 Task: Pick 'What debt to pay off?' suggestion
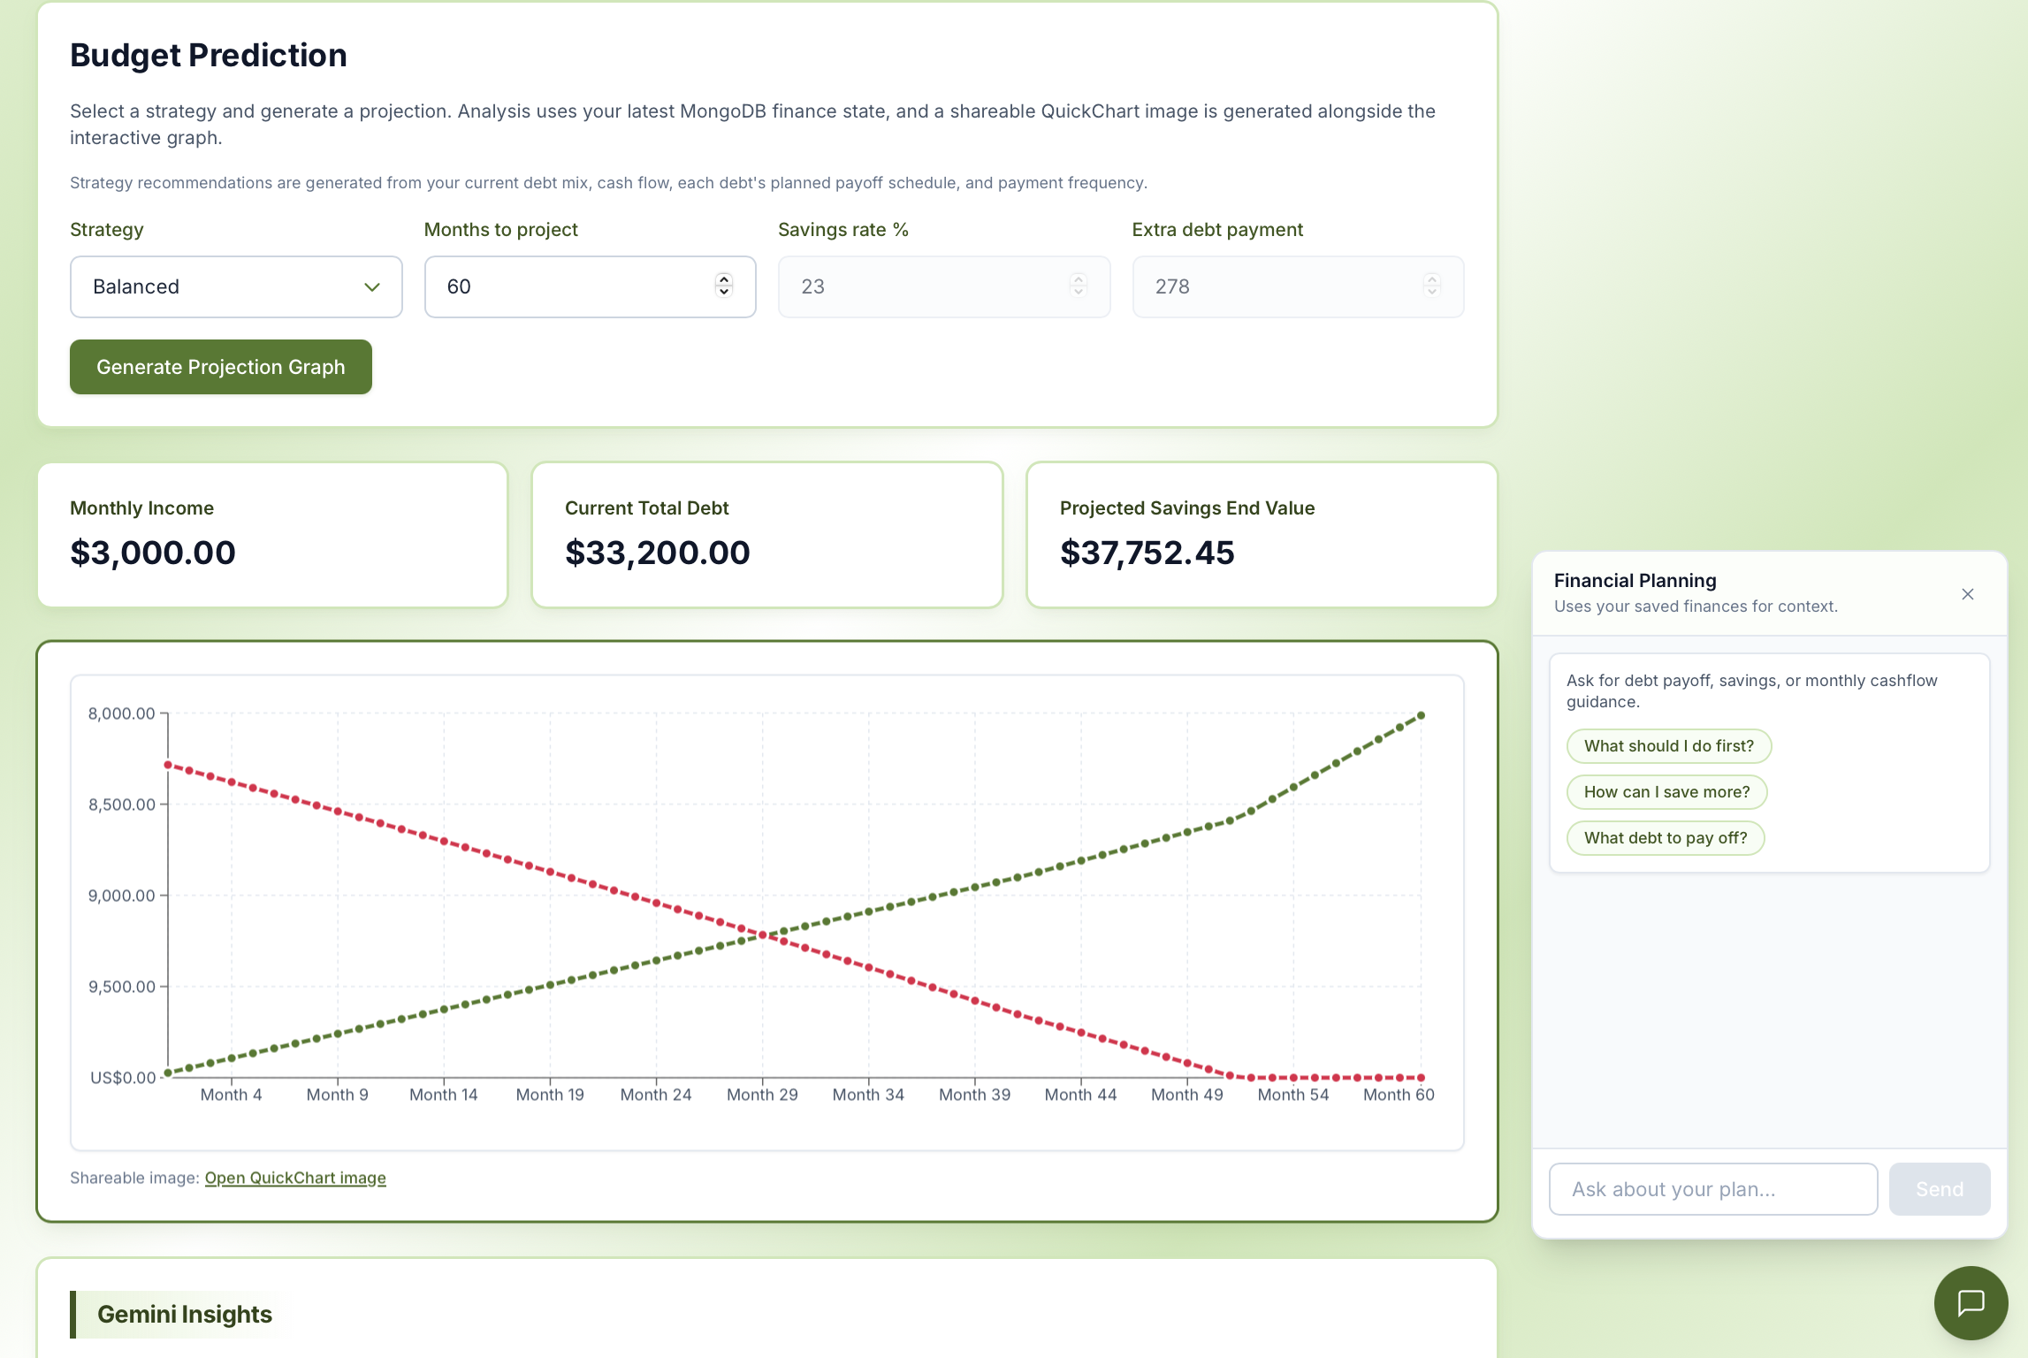coord(1665,838)
